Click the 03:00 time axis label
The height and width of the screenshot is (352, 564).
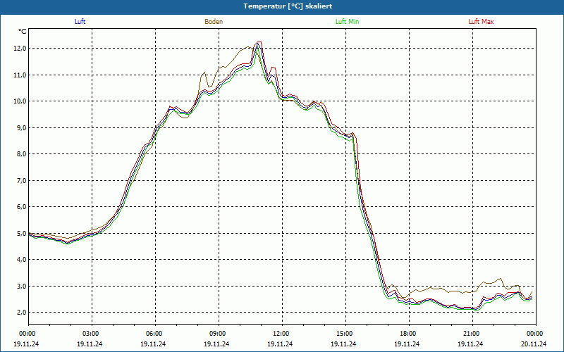pyautogui.click(x=92, y=333)
